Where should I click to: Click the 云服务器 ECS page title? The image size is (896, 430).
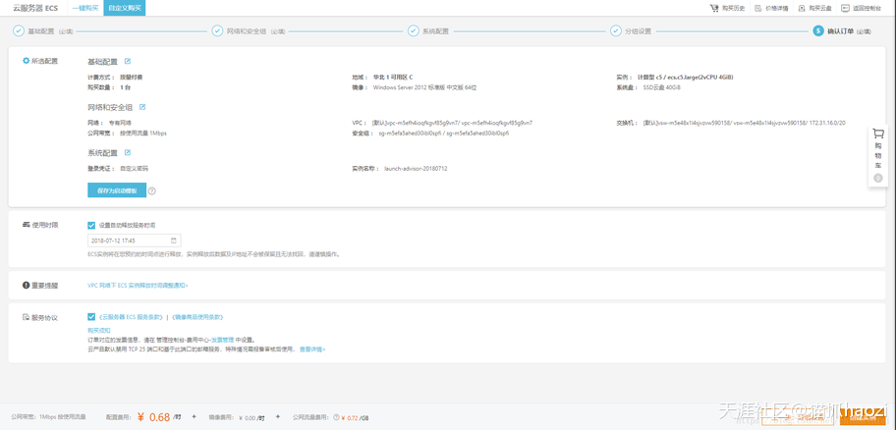(36, 8)
